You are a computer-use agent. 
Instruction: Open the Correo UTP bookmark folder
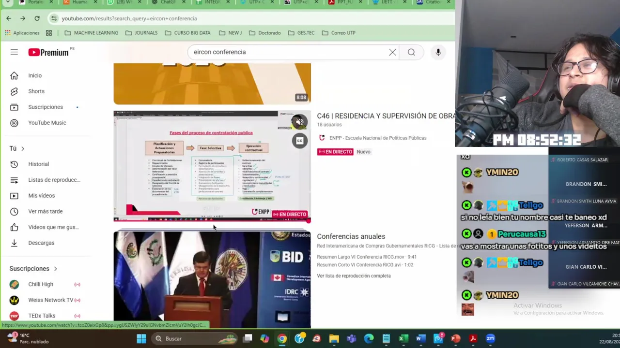[x=338, y=33]
